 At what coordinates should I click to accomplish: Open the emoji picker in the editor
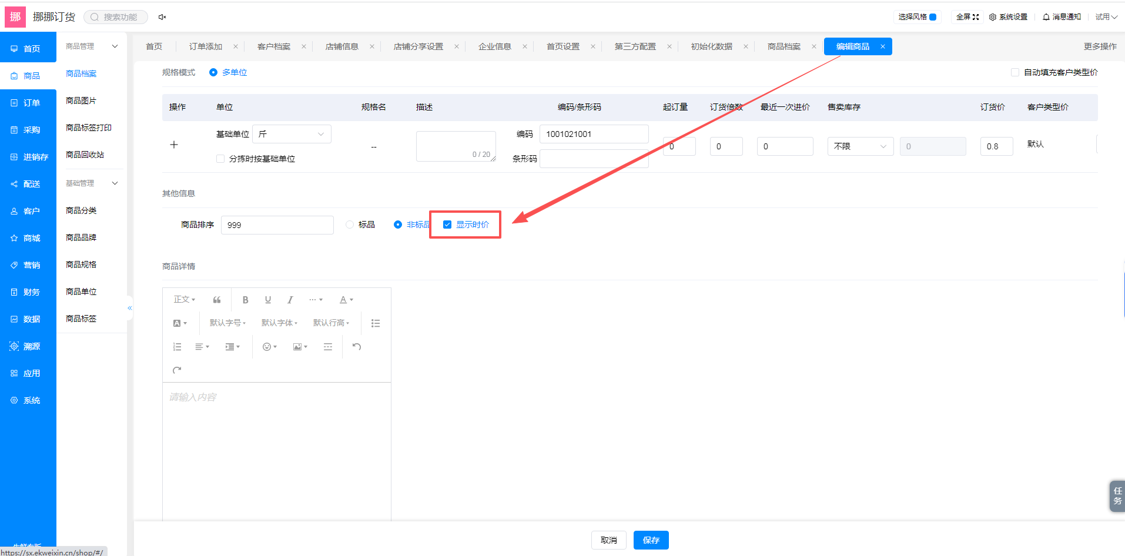[269, 347]
